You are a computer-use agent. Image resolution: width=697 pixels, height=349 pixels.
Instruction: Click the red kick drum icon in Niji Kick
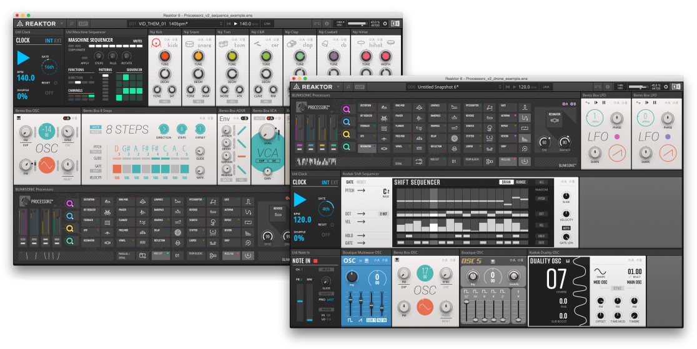[156, 43]
